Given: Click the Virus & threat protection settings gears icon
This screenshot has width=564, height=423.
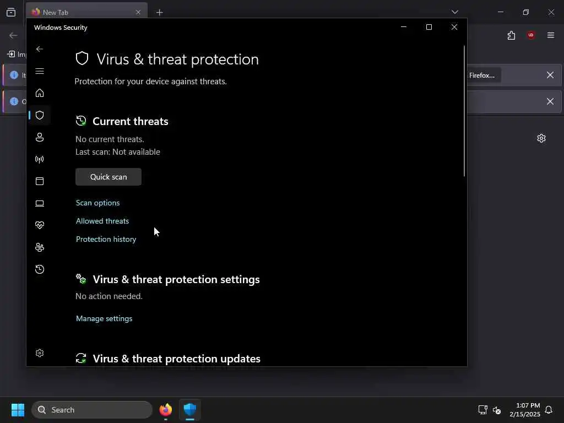Looking at the screenshot, I should [81, 279].
